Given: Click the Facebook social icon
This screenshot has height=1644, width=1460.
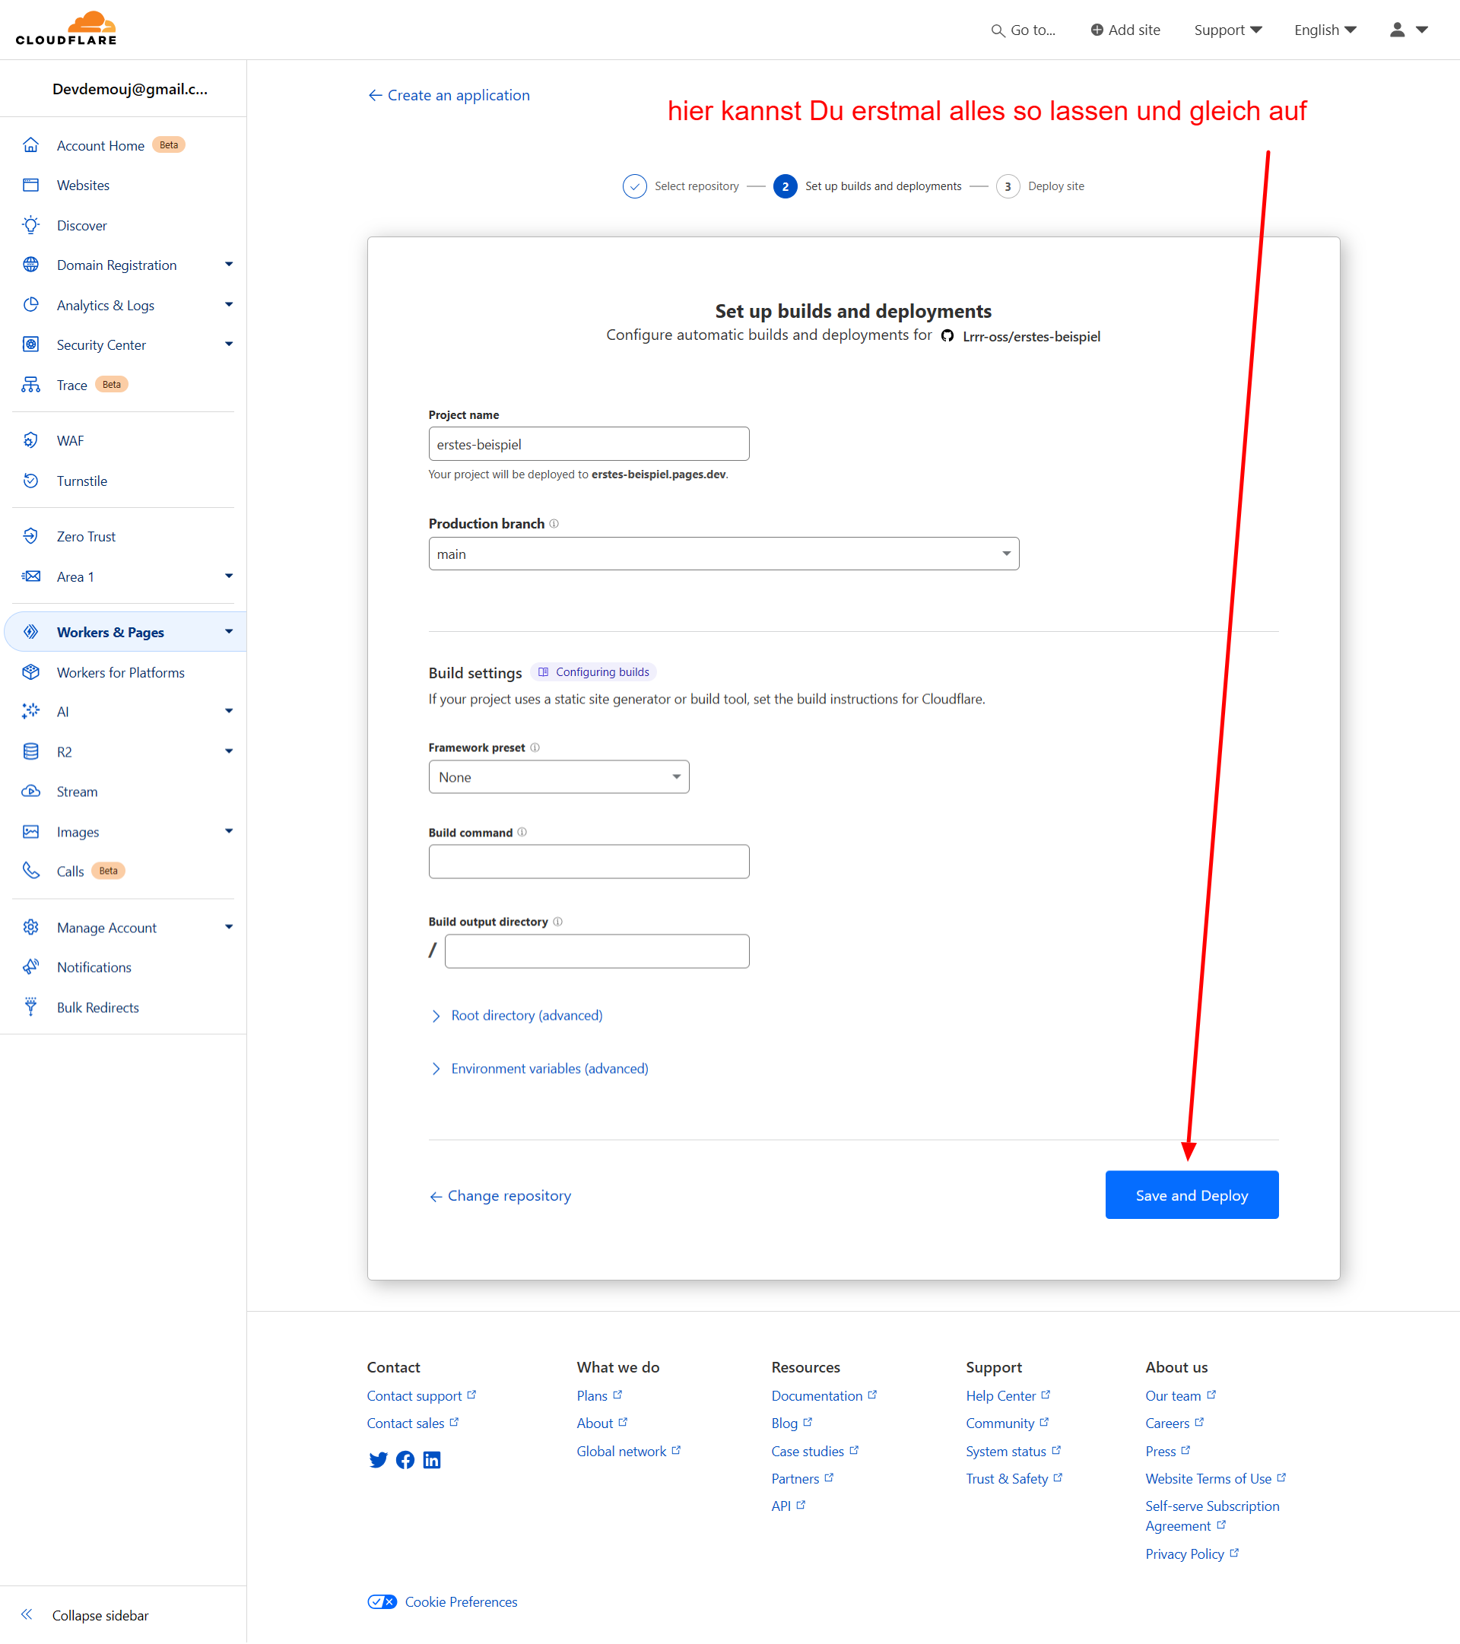Looking at the screenshot, I should pos(405,1460).
